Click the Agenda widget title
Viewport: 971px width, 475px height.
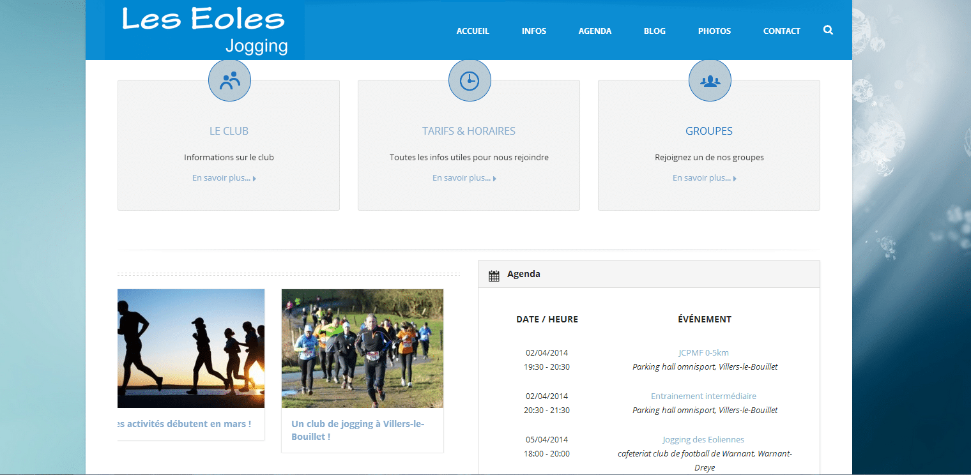click(524, 274)
